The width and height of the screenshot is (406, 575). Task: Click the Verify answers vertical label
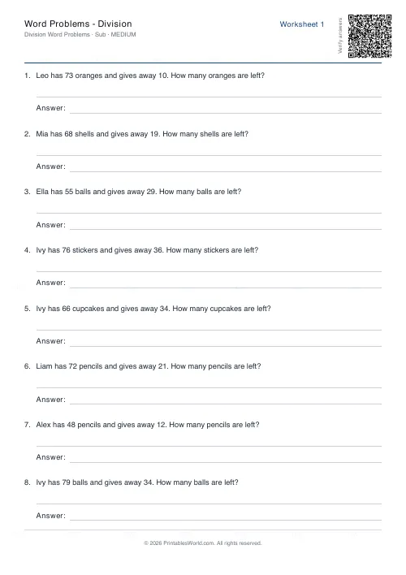340,36
